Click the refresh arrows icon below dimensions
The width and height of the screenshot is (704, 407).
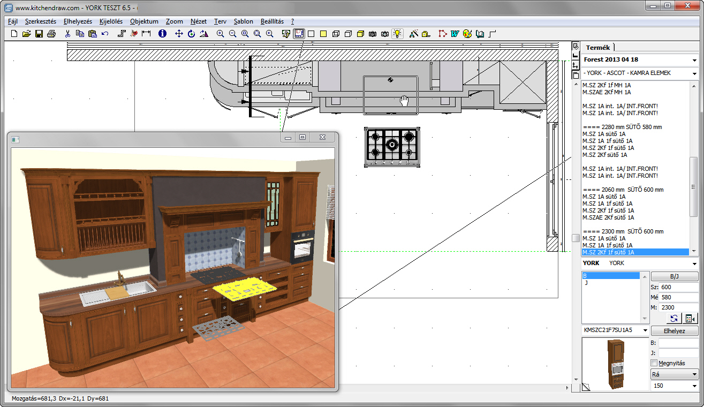[x=674, y=319]
